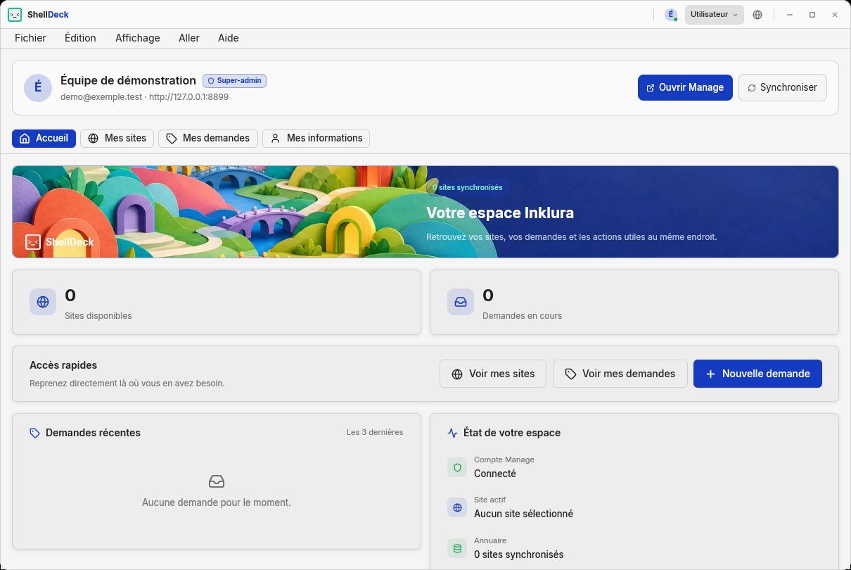Click the inbox icon beside Demandes en cours
This screenshot has width=851, height=570.
[x=461, y=302]
